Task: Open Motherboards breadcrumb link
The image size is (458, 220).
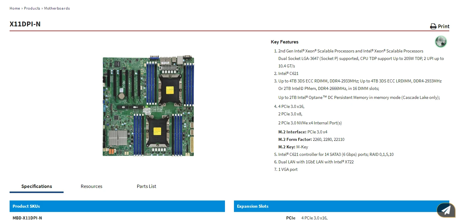Action: [57, 8]
